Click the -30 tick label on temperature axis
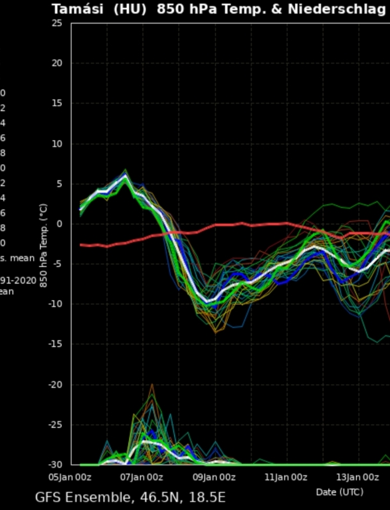390x510 pixels. point(55,464)
